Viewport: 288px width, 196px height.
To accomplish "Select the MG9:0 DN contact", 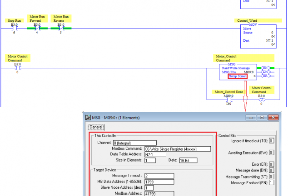I will click(228, 100).
